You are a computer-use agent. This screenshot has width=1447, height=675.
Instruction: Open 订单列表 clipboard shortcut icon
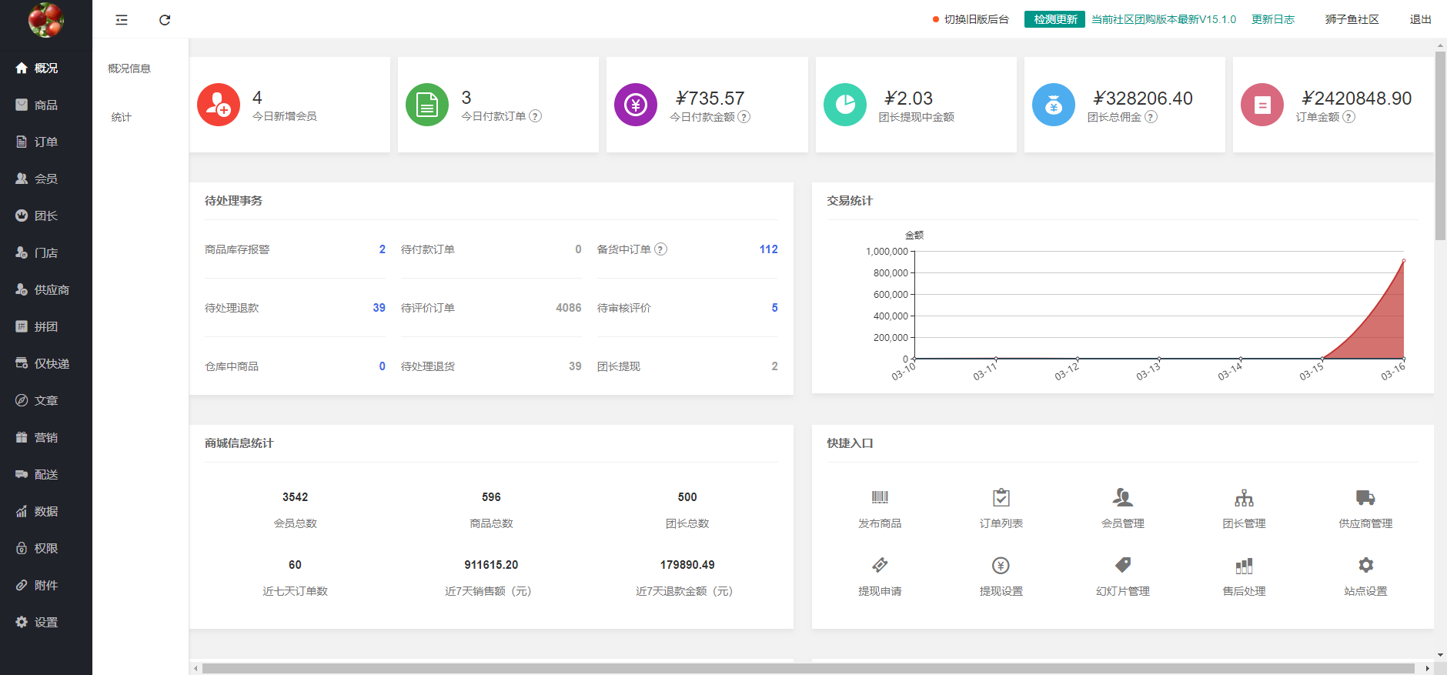[1001, 497]
